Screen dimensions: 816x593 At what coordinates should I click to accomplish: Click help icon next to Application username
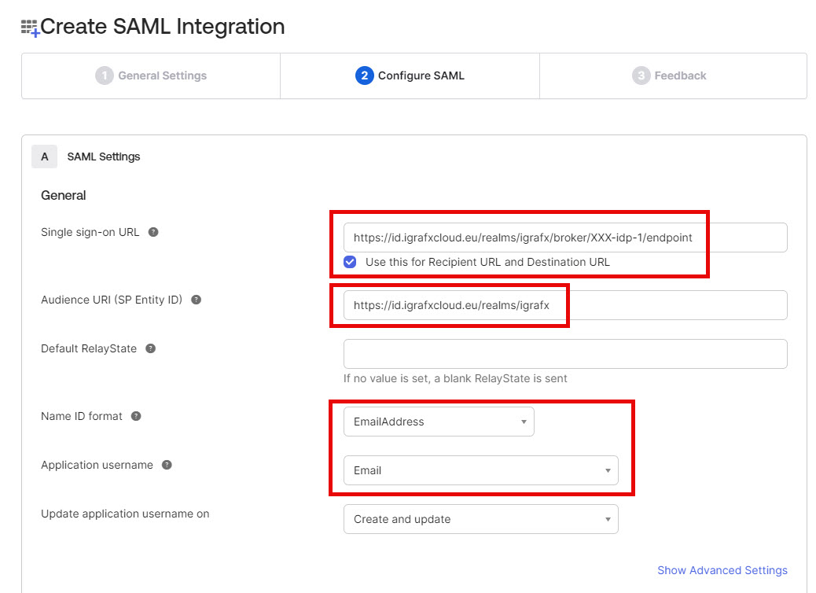tap(167, 465)
